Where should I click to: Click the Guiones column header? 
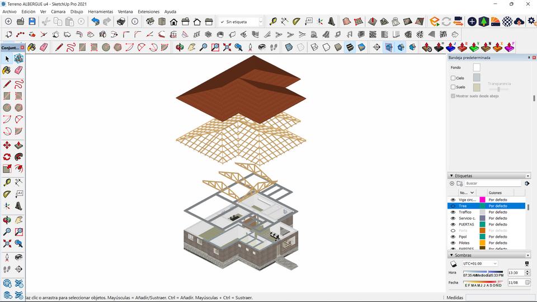[x=495, y=193]
